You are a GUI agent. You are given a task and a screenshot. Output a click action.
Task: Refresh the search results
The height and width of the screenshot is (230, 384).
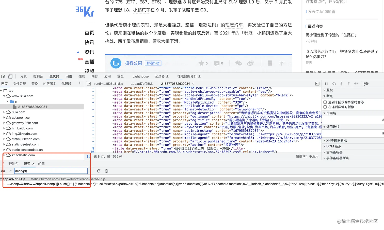[99, 171]
